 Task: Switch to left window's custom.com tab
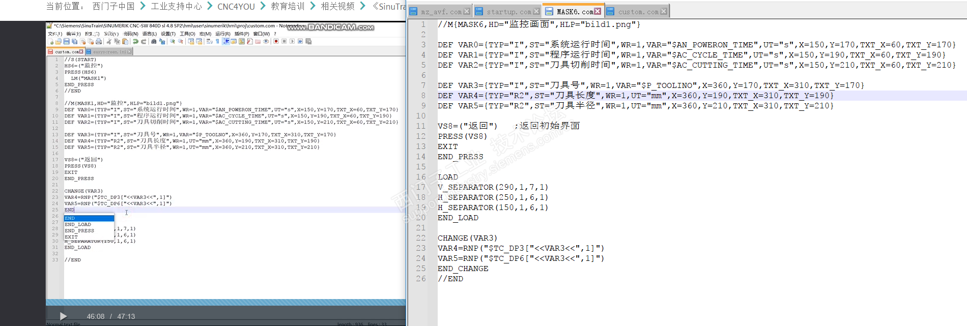[66, 52]
